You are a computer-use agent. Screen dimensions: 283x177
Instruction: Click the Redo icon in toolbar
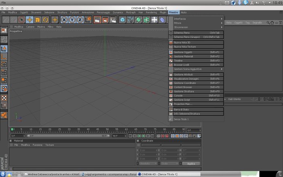(14, 20)
